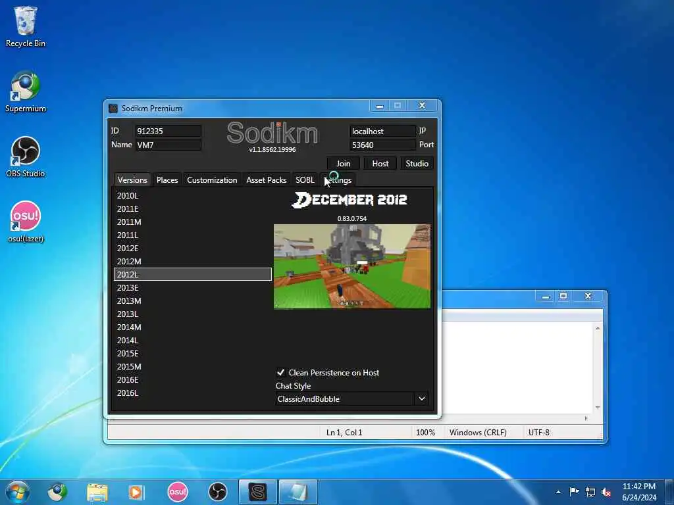
Task: Select the Supermium desktop shortcut
Action: click(x=26, y=92)
